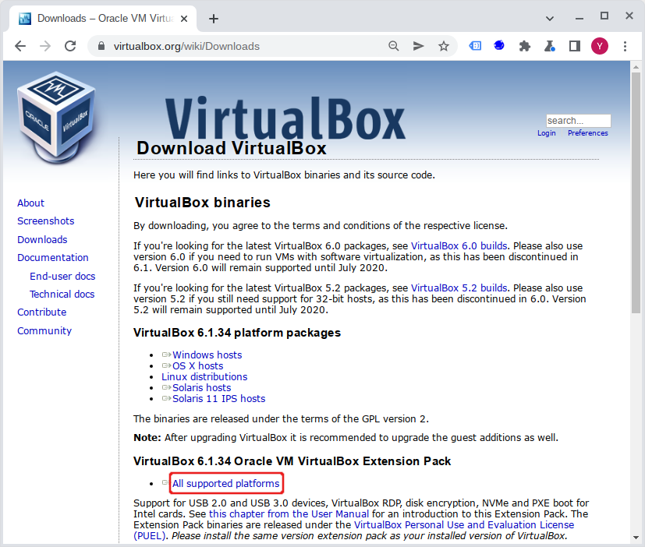645x547 pixels.
Task: Open a new browser tab
Action: point(214,19)
